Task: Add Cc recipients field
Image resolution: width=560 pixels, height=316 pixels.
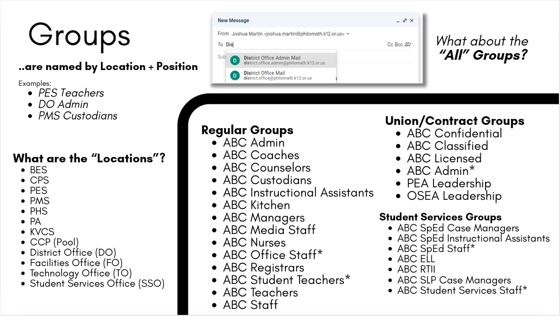Action: click(x=390, y=45)
